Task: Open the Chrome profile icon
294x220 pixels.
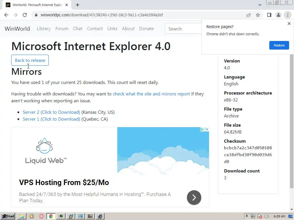Action: 278,15
